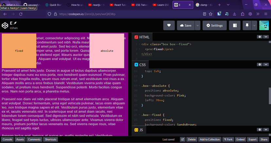Bookmark page with the star icon
Screen dimensions: 271x143
[x=211, y=14]
